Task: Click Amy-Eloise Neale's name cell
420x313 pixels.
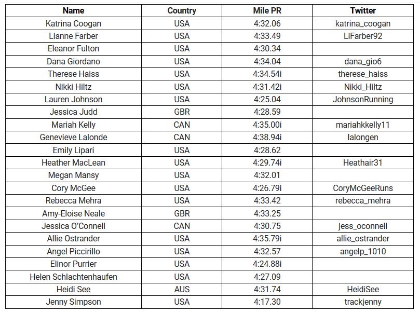Action: (73, 213)
